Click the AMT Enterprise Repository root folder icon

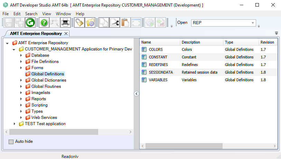click(15, 43)
